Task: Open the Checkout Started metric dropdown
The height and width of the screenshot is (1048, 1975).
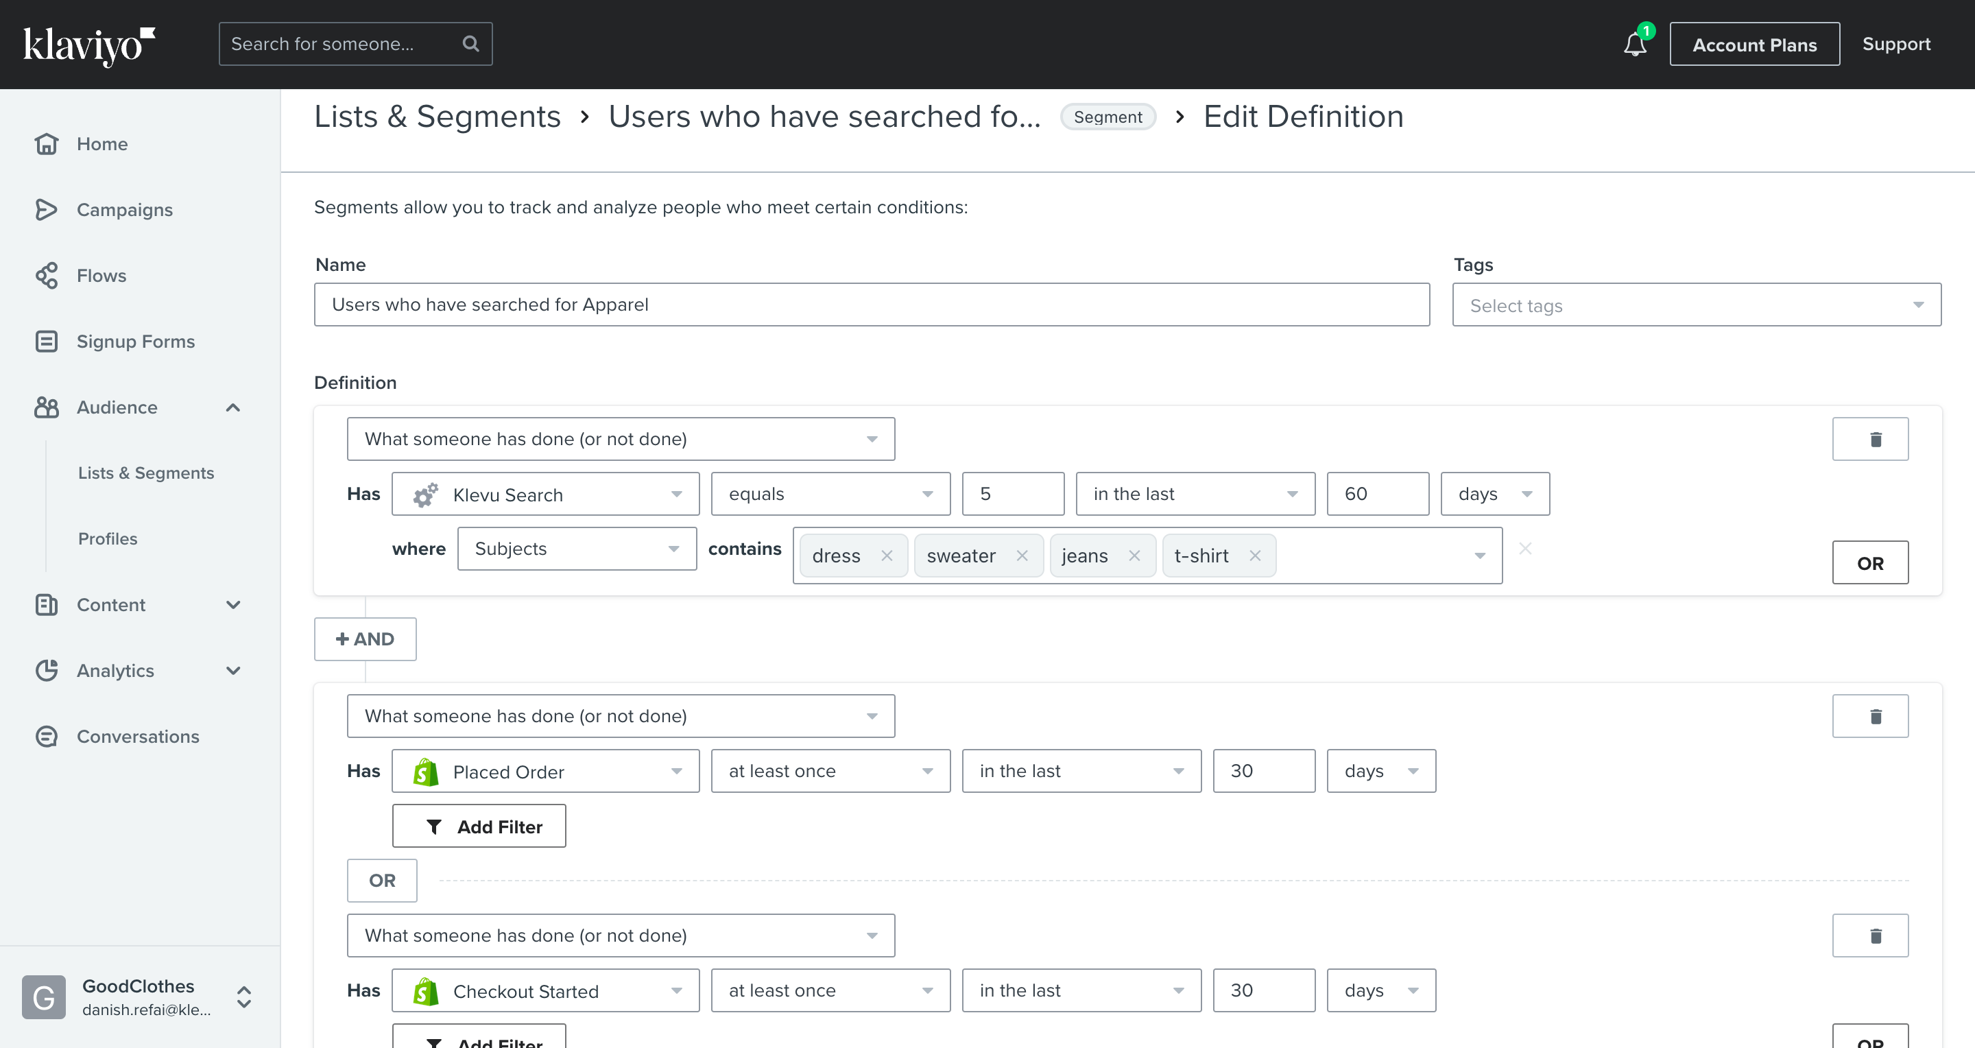Action: tap(546, 990)
